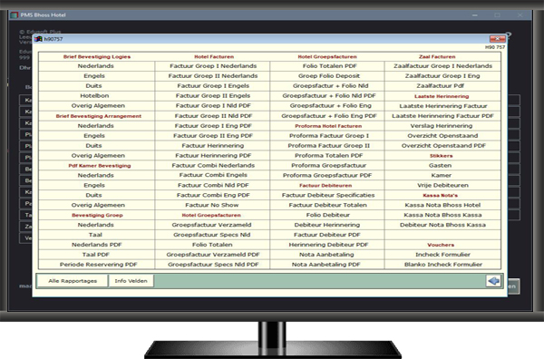
Task: Select Factuur No Show
Action: click(x=213, y=205)
